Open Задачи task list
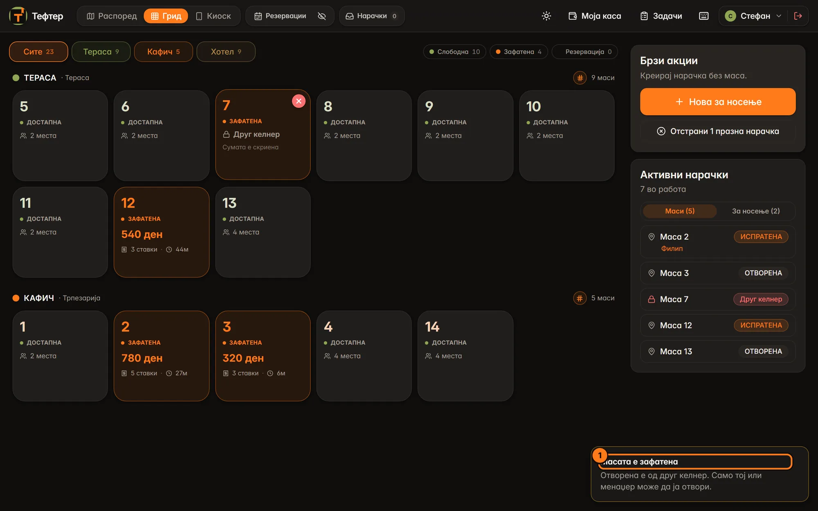The height and width of the screenshot is (511, 818). tap(661, 16)
